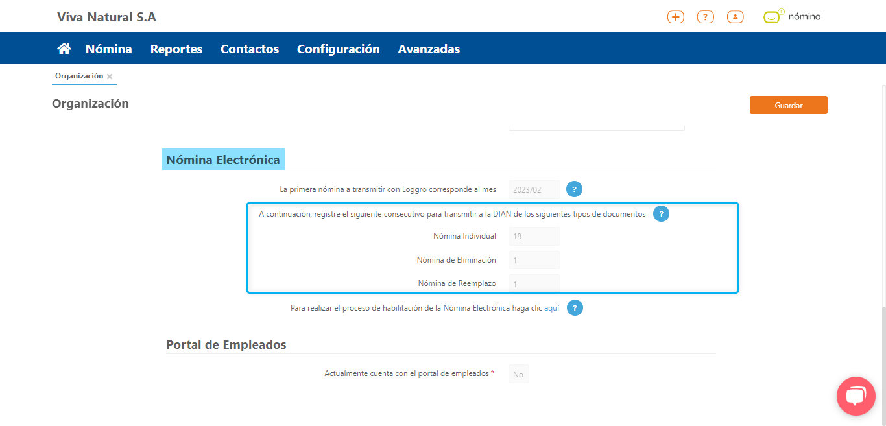Open the Reportes menu

(176, 49)
